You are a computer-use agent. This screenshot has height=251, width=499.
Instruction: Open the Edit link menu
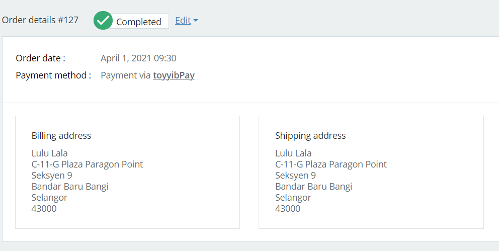[183, 20]
